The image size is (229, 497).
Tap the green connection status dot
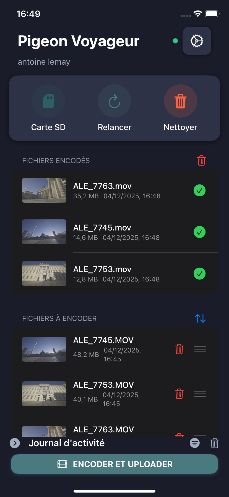point(175,41)
